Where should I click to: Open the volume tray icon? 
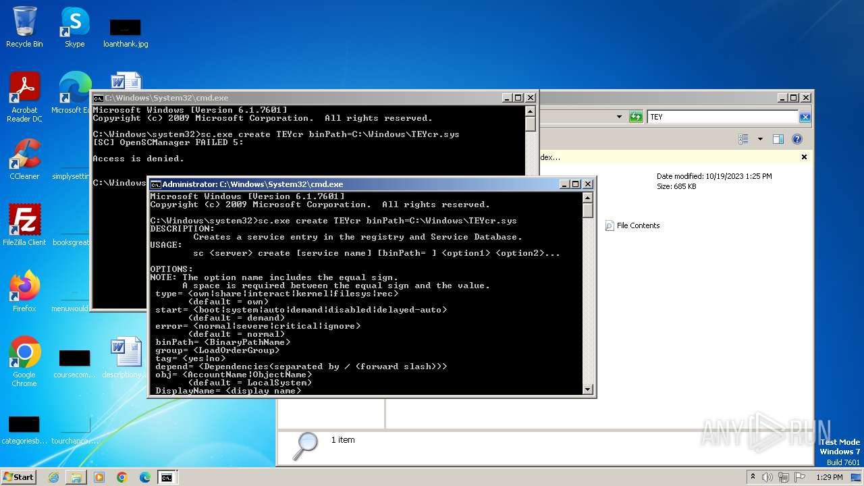767,477
